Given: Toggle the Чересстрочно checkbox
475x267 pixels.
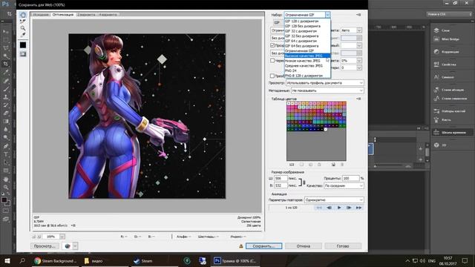Looking at the screenshot, I should point(272,61).
